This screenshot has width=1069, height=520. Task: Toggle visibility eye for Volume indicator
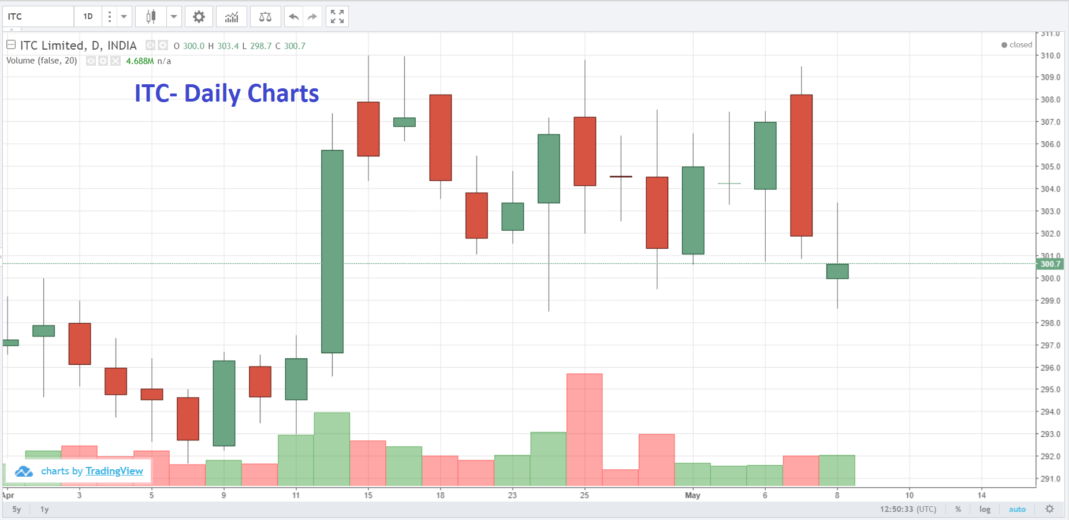pos(91,61)
